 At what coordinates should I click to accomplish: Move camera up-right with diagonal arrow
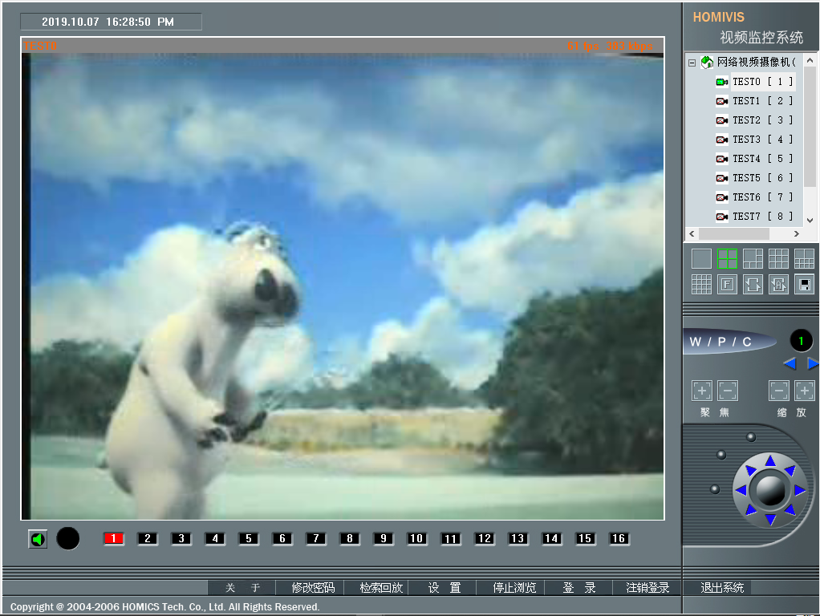point(790,470)
